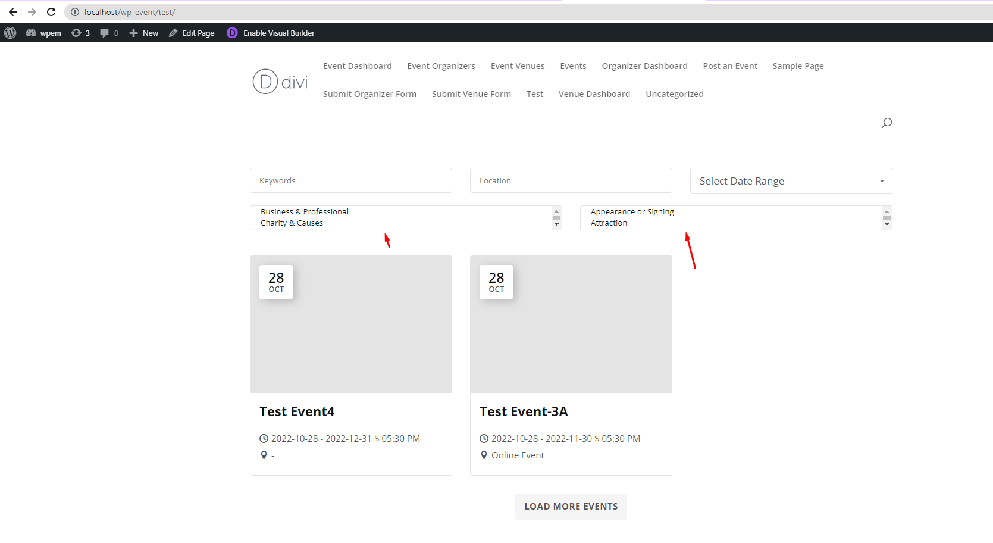Select Attraction in the event type list
The height and width of the screenshot is (543, 993).
tap(609, 223)
